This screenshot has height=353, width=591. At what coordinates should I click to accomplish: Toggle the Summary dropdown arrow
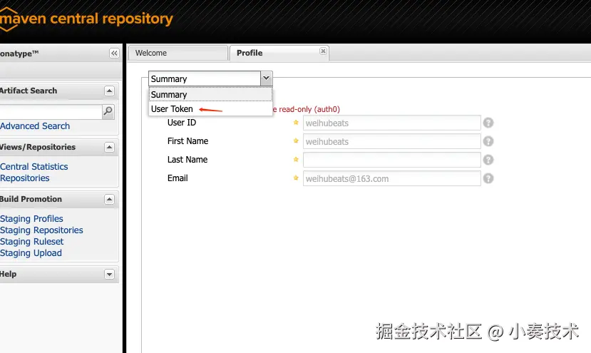tap(266, 78)
